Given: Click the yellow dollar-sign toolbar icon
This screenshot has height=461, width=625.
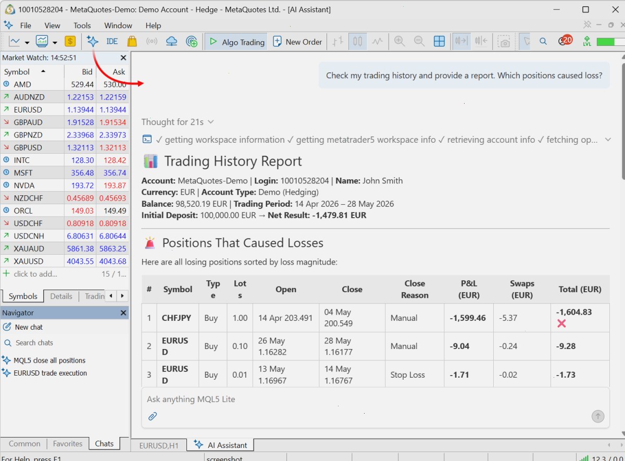Looking at the screenshot, I should [70, 42].
